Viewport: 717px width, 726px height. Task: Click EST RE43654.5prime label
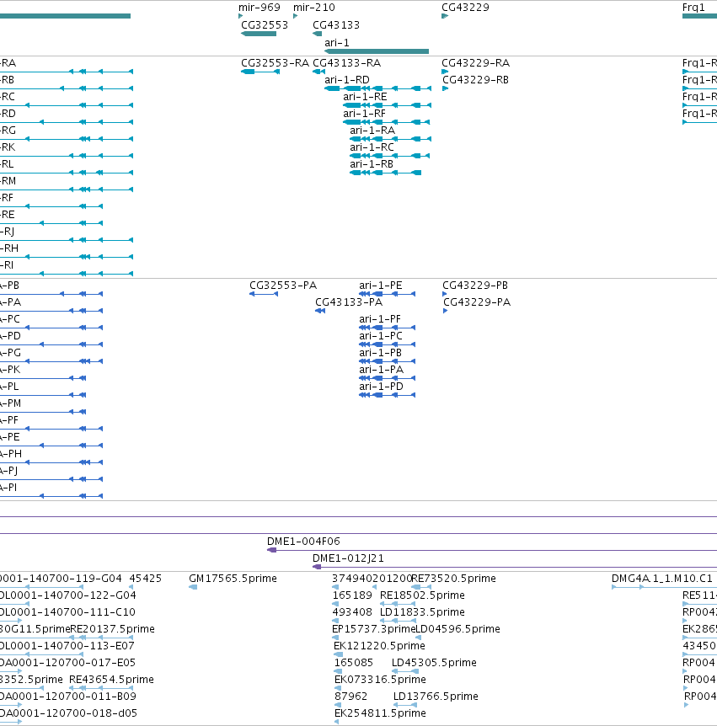(111, 679)
